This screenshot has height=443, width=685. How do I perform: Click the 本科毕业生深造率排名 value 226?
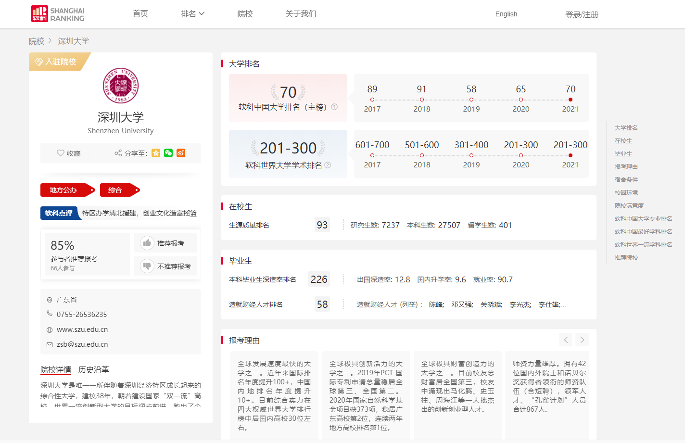pyautogui.click(x=319, y=279)
